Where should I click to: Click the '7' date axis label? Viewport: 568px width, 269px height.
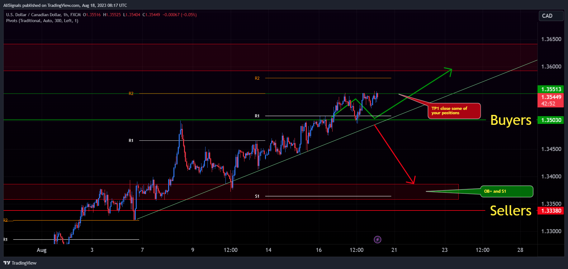pyautogui.click(x=142, y=250)
